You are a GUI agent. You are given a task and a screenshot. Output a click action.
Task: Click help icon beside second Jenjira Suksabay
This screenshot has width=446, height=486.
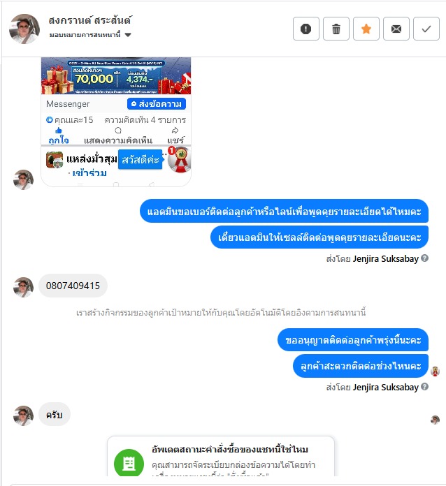point(424,387)
